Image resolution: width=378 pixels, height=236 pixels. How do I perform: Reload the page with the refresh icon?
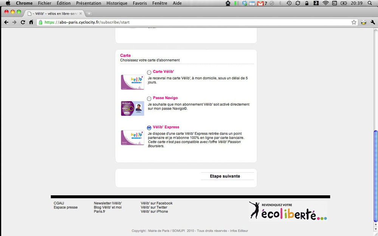pyautogui.click(x=23, y=22)
